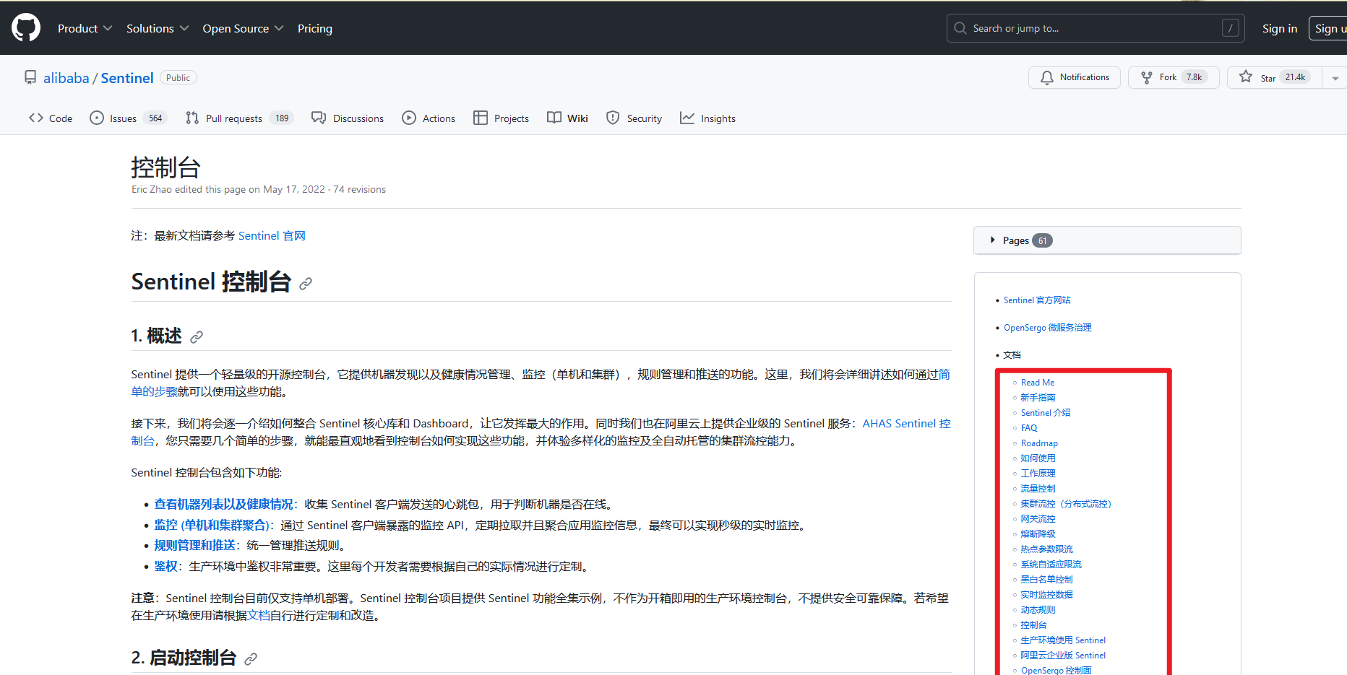
Task: Jump to 监控 (单机和集群聚合) section
Action: [212, 526]
